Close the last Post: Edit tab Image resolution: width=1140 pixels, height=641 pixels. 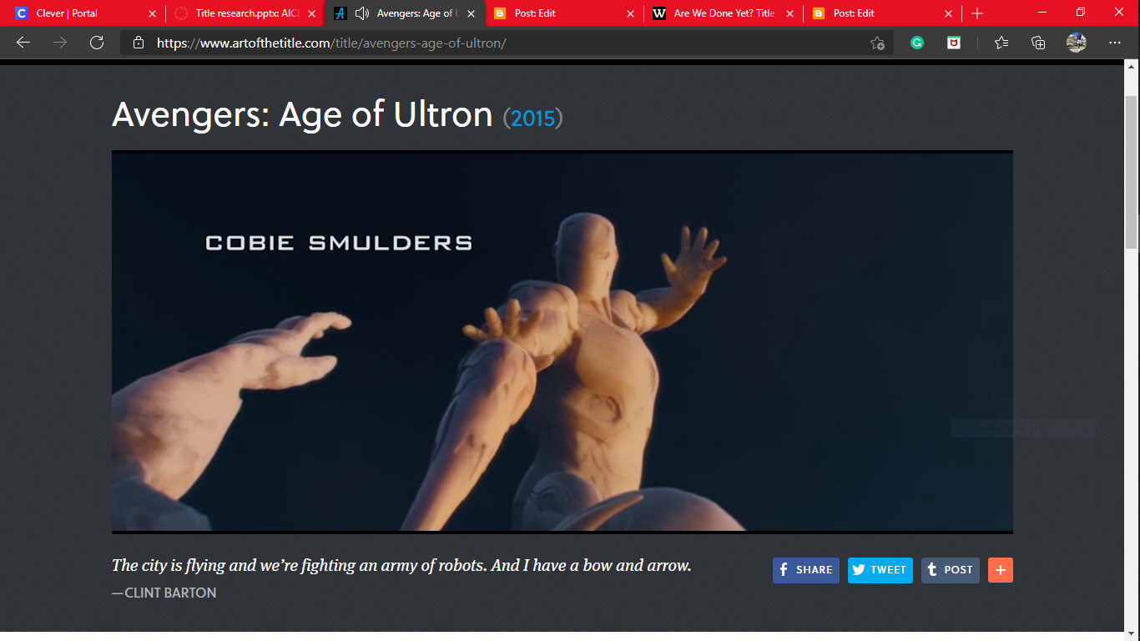tap(949, 13)
